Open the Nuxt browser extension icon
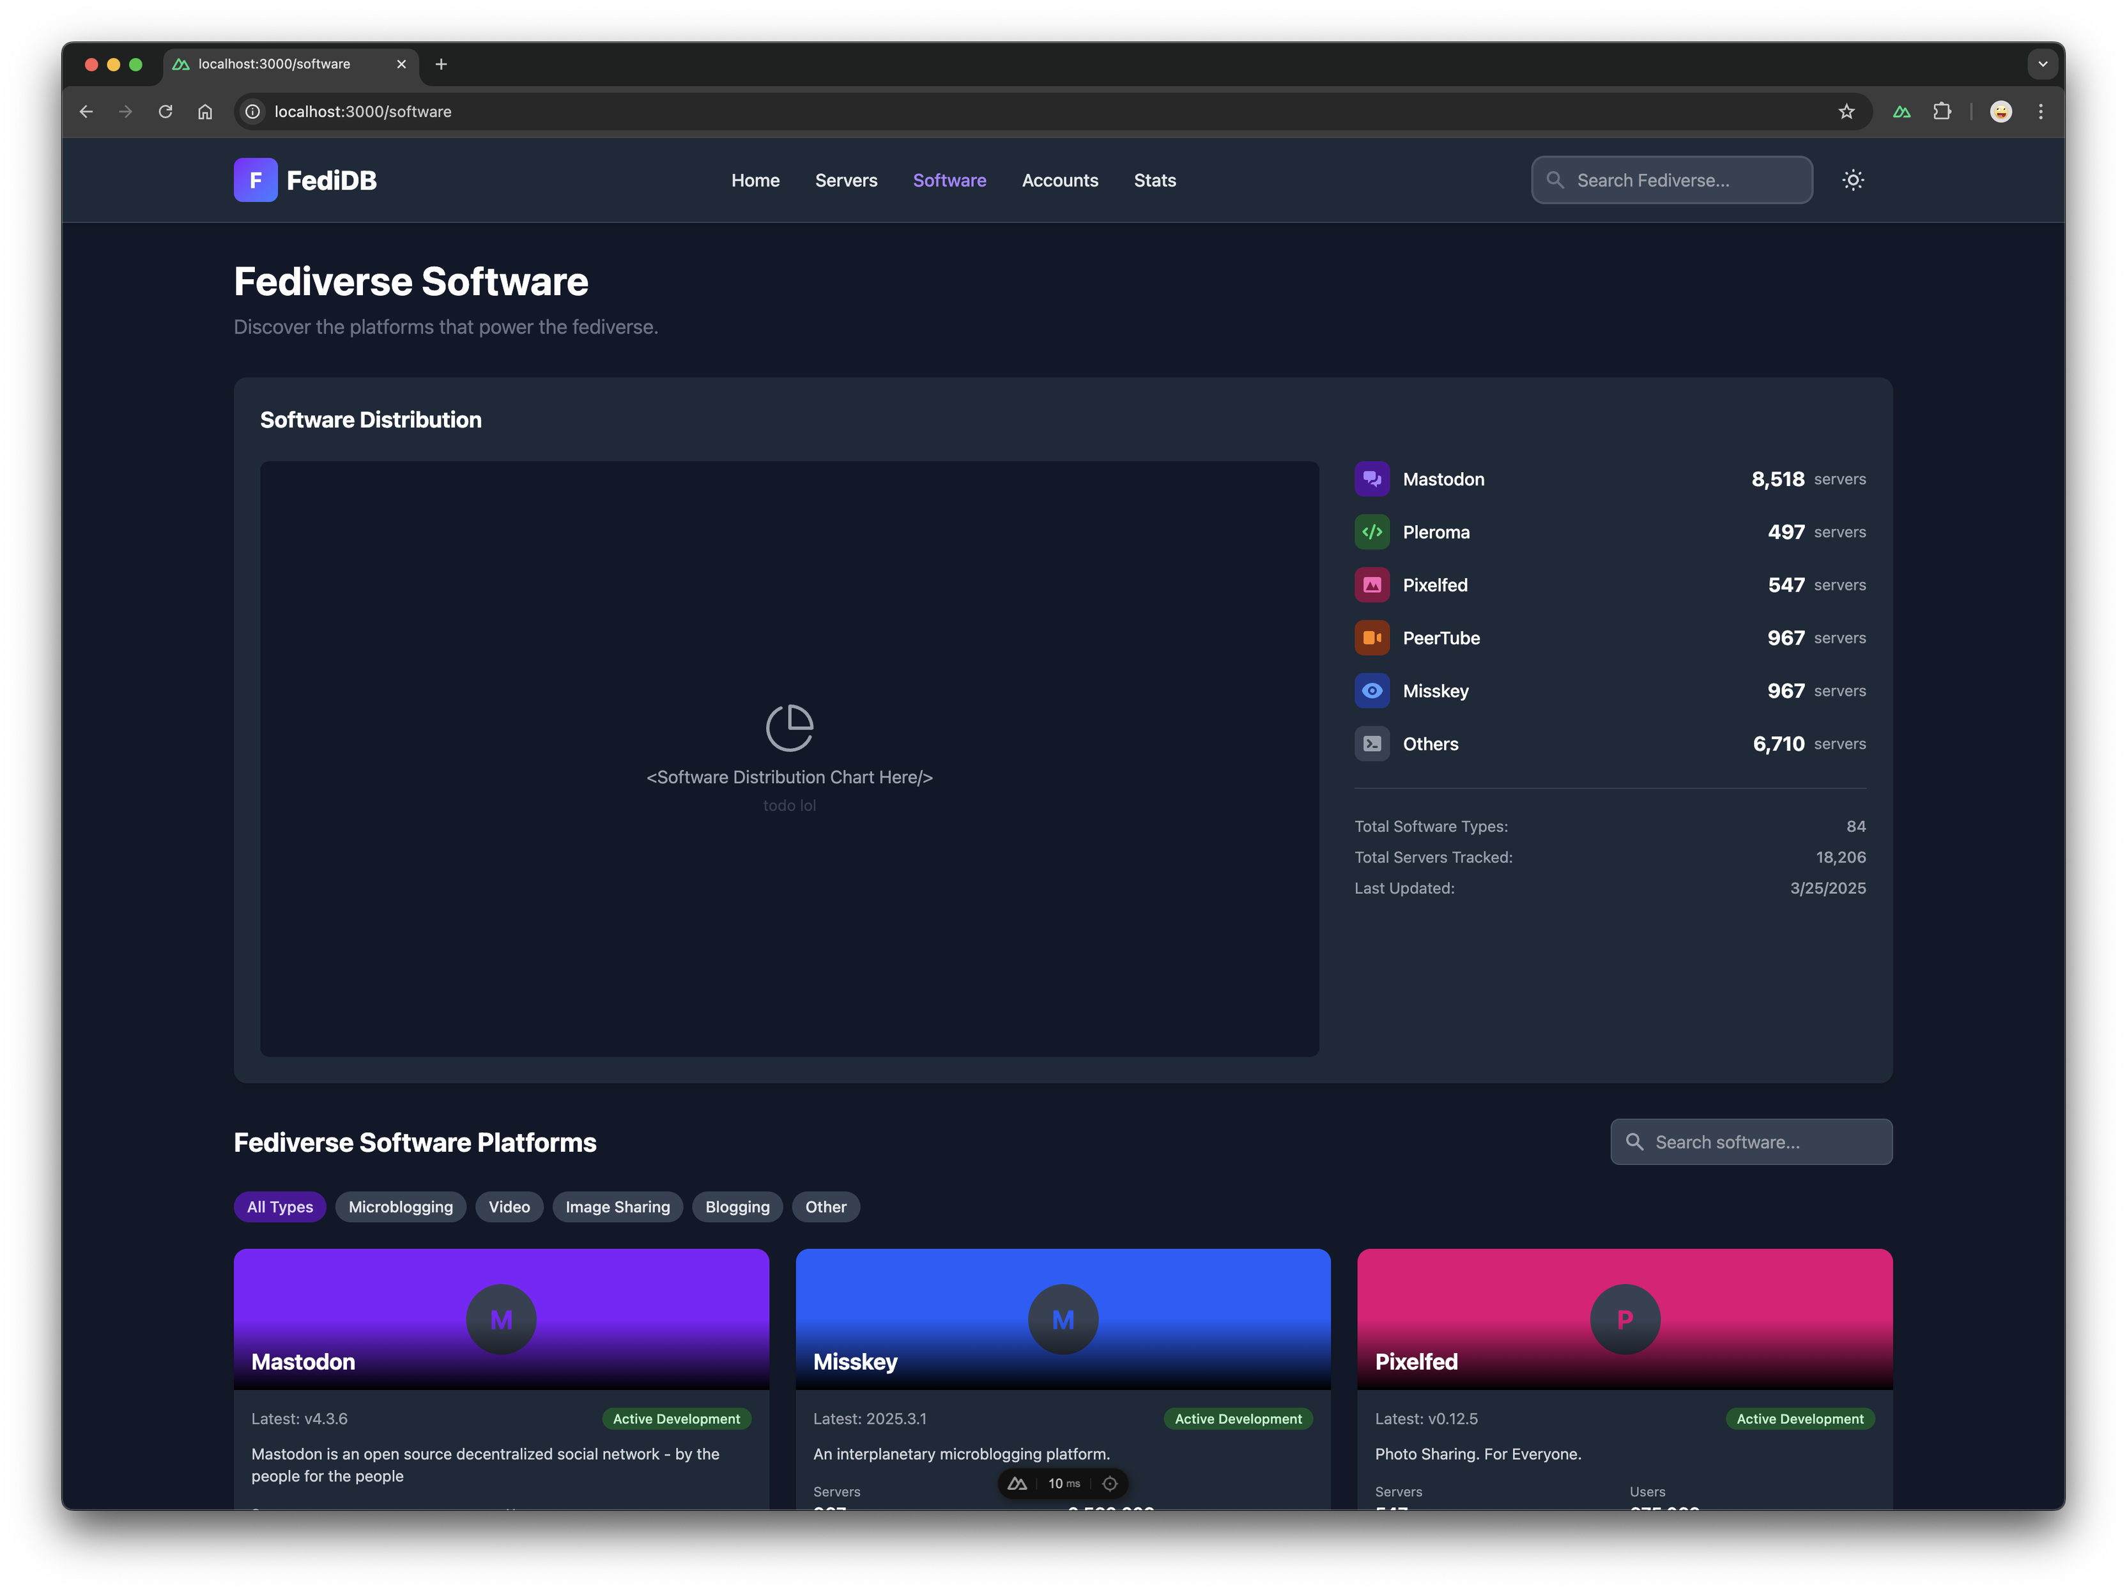The image size is (2127, 1592). (x=1901, y=112)
